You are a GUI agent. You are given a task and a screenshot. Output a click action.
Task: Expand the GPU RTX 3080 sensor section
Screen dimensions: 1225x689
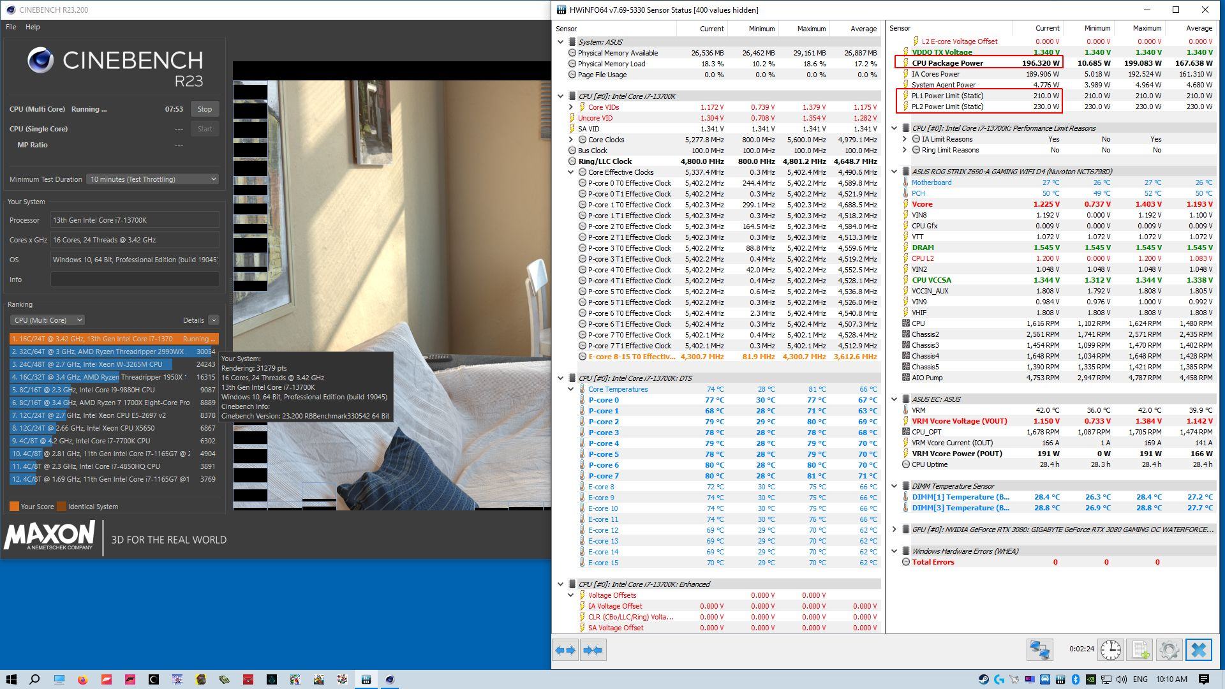click(894, 530)
